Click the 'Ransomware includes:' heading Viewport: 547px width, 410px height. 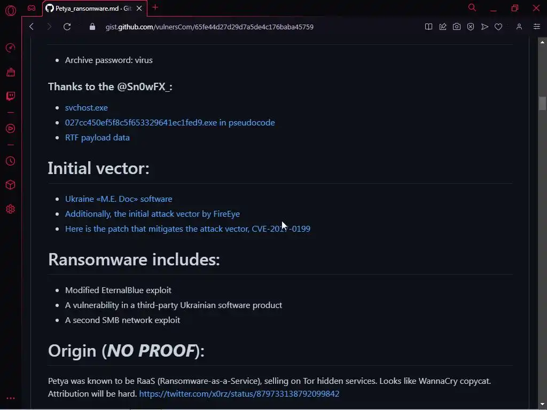point(134,259)
